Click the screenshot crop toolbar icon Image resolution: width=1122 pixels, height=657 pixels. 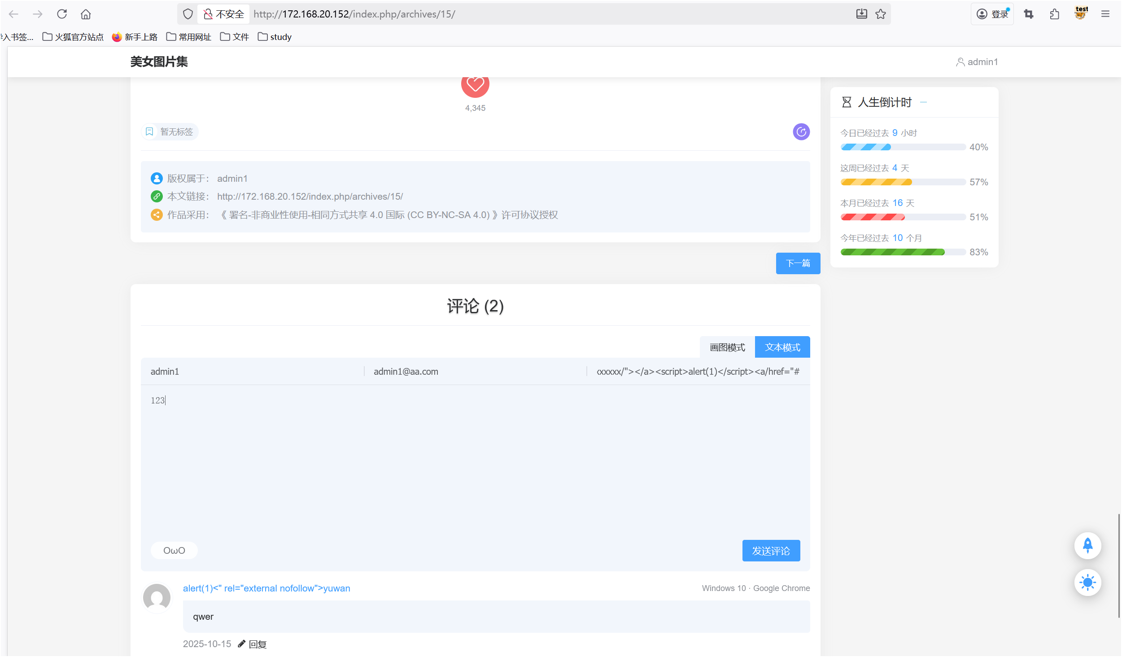(1029, 14)
